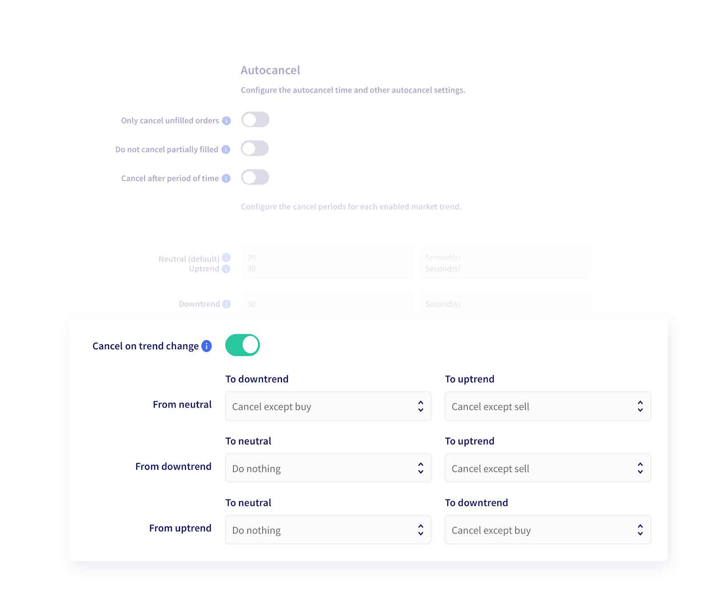Expand From uptrend To neutral dropdown
Image resolution: width=701 pixels, height=607 pixels.
[328, 530]
